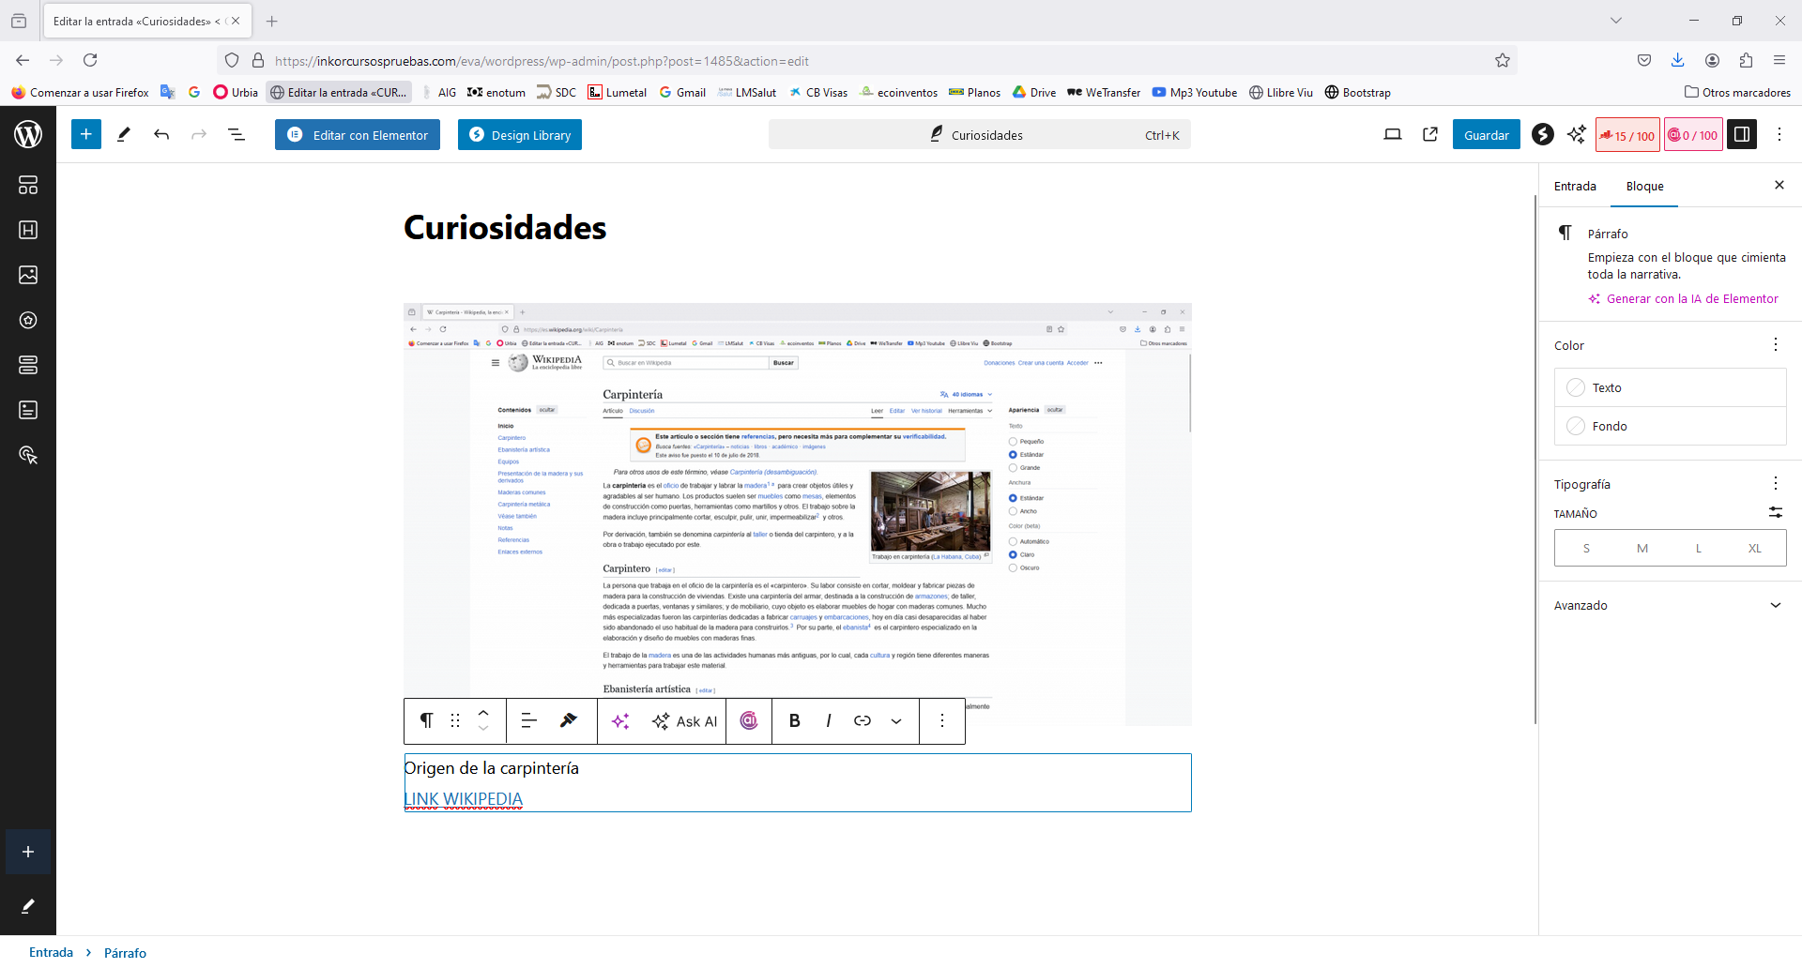Image resolution: width=1802 pixels, height=968 pixels.
Task: Open Tipografía options menu
Action: (1775, 484)
